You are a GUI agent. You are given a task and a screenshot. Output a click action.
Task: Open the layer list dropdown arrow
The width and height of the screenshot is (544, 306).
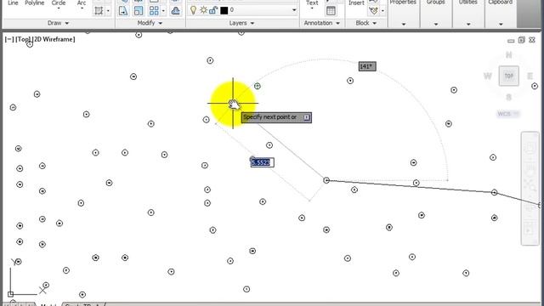coord(294,10)
